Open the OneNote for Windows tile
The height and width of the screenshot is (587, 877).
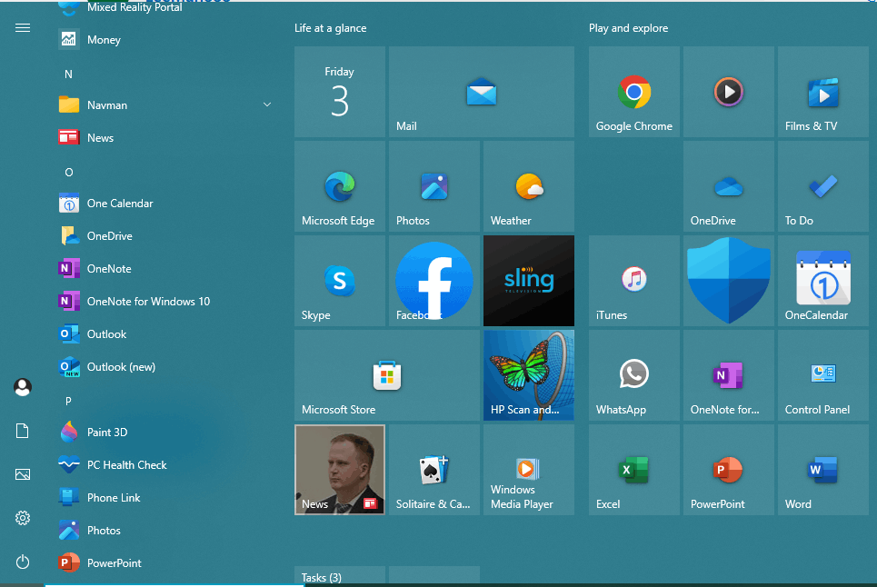click(728, 375)
